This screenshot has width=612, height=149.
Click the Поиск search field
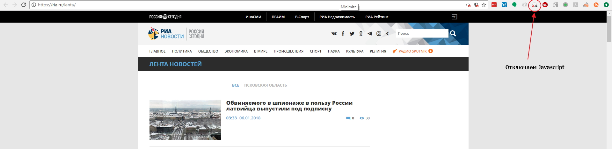[x=422, y=33]
